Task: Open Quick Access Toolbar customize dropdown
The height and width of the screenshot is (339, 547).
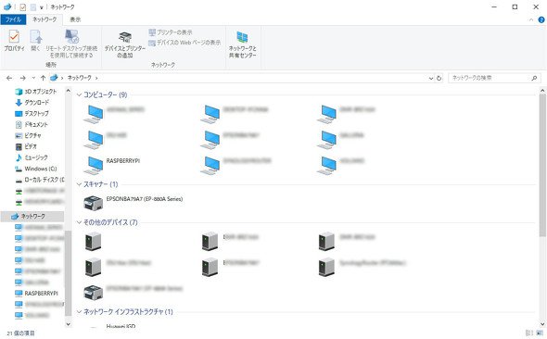Action: (x=41, y=7)
